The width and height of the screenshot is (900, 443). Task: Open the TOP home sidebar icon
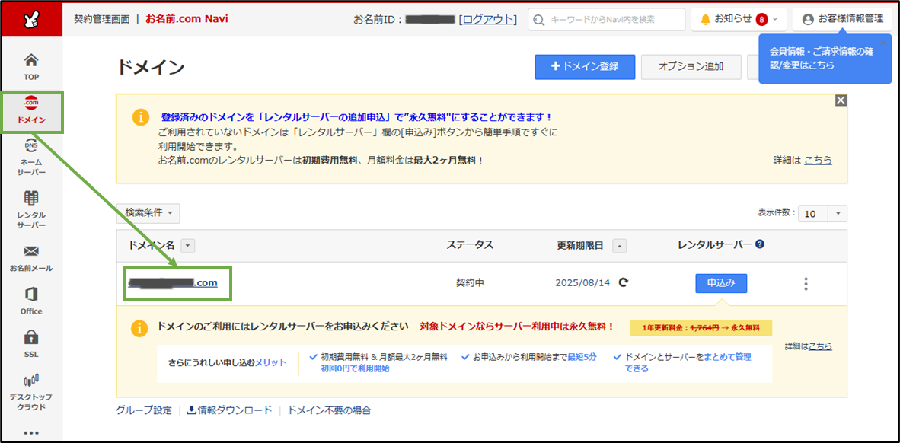click(x=31, y=65)
